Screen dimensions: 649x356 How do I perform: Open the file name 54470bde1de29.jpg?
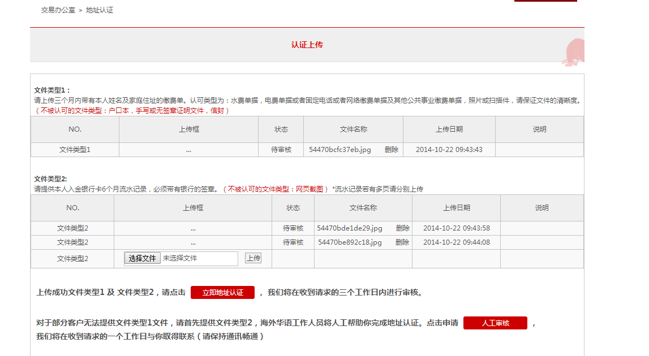click(350, 228)
